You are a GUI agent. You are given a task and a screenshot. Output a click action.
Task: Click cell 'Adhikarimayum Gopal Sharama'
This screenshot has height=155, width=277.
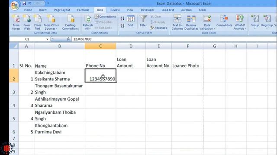tap(60, 102)
